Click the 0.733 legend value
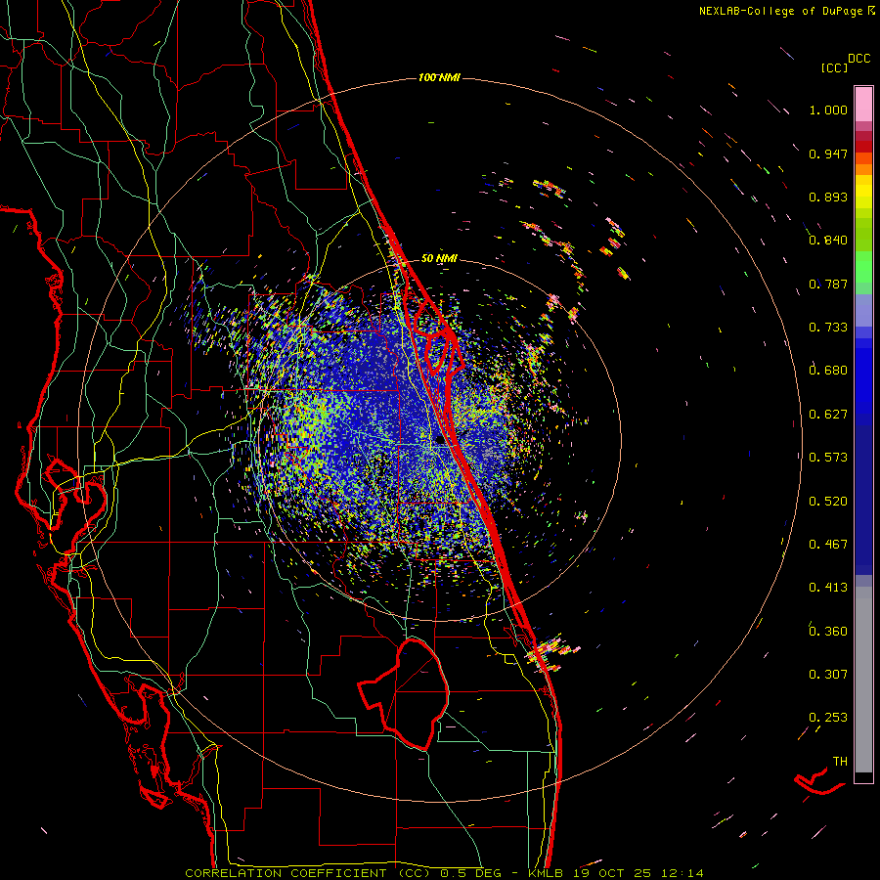The image size is (880, 880). (x=828, y=328)
